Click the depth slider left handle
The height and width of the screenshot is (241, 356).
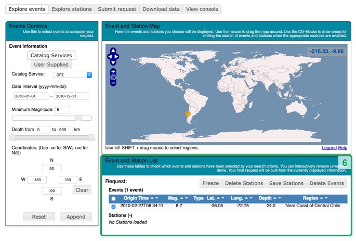click(12, 137)
